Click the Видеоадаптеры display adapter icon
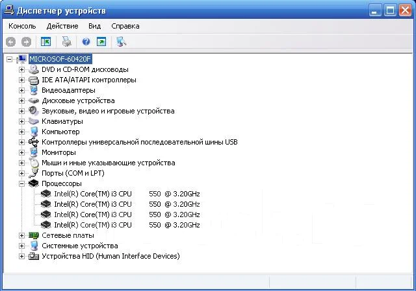The height and width of the screenshot is (291, 416). (x=34, y=90)
